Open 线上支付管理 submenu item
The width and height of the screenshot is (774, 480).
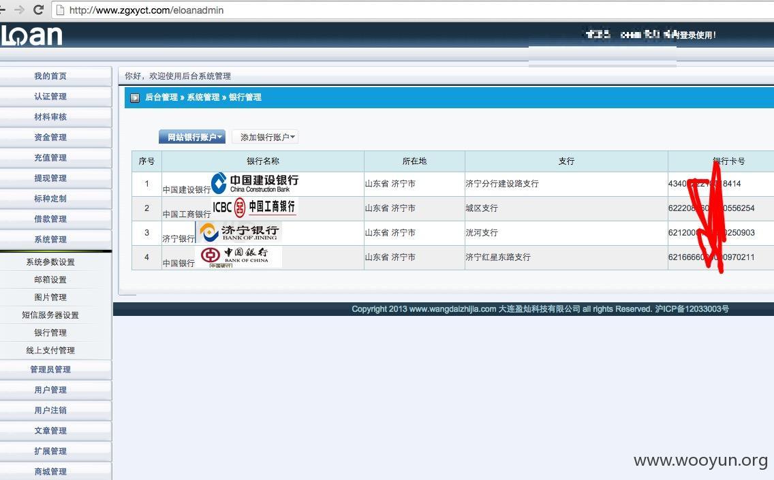(50, 351)
